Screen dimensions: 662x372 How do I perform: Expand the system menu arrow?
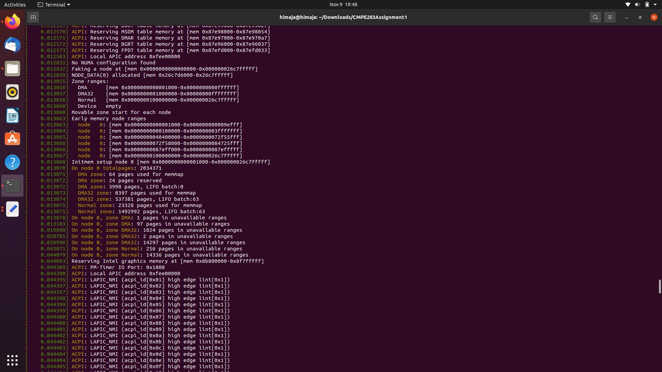coord(655,4)
